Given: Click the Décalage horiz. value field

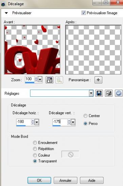Looking at the screenshot, I should coord(24,122).
